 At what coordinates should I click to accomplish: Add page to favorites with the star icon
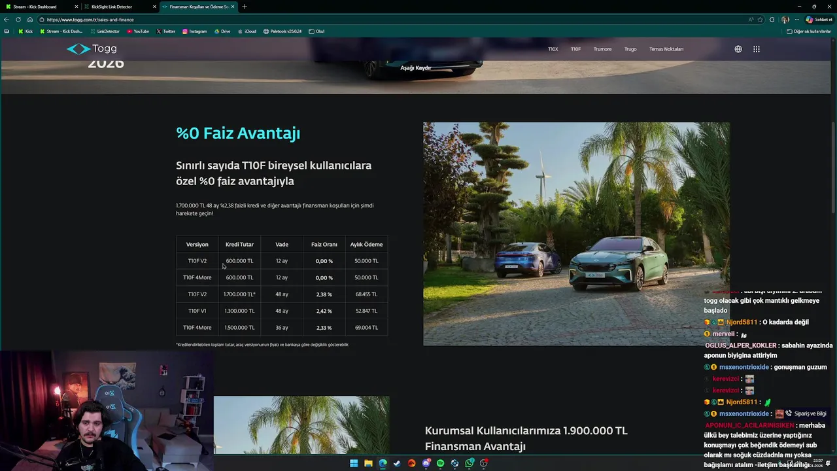tap(760, 20)
